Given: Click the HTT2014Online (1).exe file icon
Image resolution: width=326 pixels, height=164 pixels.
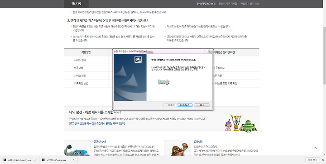Looking at the screenshot, I should (x=5, y=160).
